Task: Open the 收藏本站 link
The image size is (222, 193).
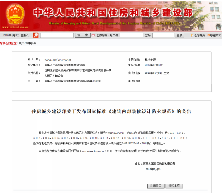Action: tap(215, 35)
